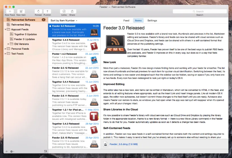Click the Feeder 3 Updates feed icon
This screenshot has height=158, width=232.
[11, 39]
